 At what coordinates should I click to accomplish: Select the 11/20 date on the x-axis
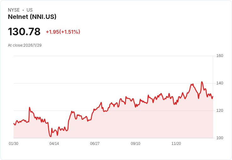[176, 144]
